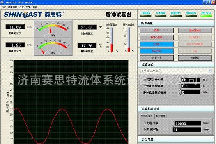This screenshot has height=144, width=216.
Task: Click the 0.5 Hz pulse frequency field
Action: pos(191,86)
